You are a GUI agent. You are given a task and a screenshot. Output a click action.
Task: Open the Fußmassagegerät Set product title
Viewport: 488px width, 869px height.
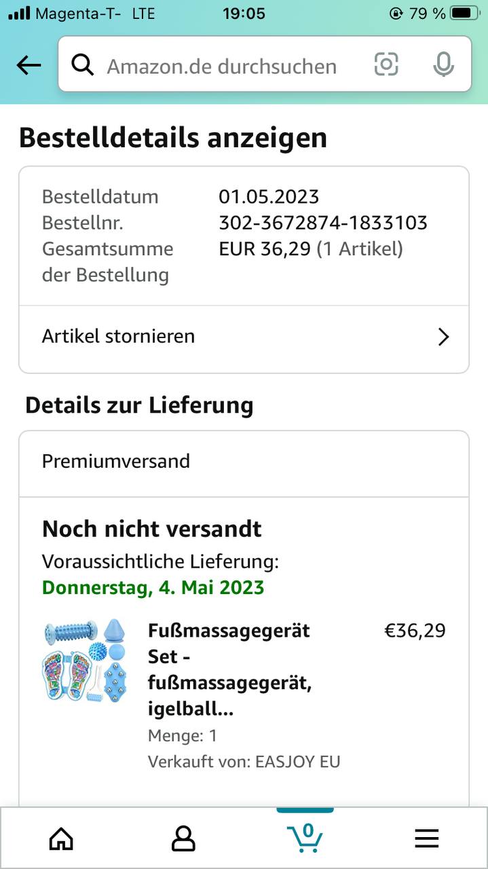pyautogui.click(x=229, y=669)
